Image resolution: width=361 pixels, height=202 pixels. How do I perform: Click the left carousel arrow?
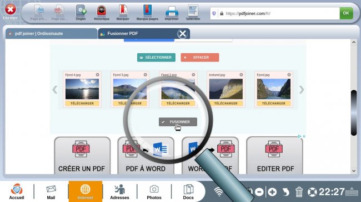pyautogui.click(x=55, y=90)
